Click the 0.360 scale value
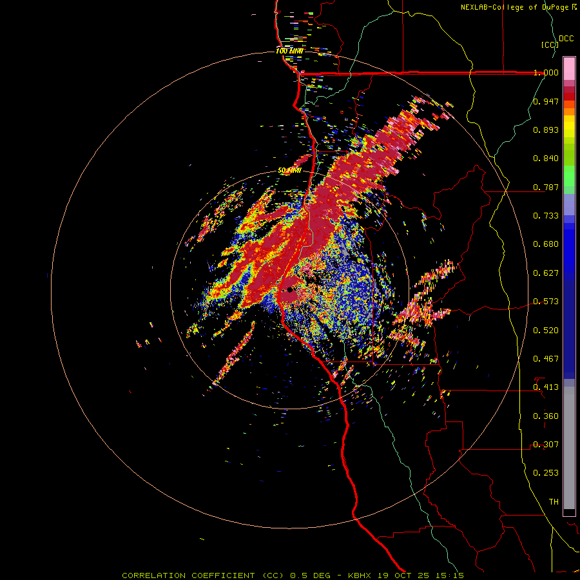580x580 pixels. click(x=546, y=416)
